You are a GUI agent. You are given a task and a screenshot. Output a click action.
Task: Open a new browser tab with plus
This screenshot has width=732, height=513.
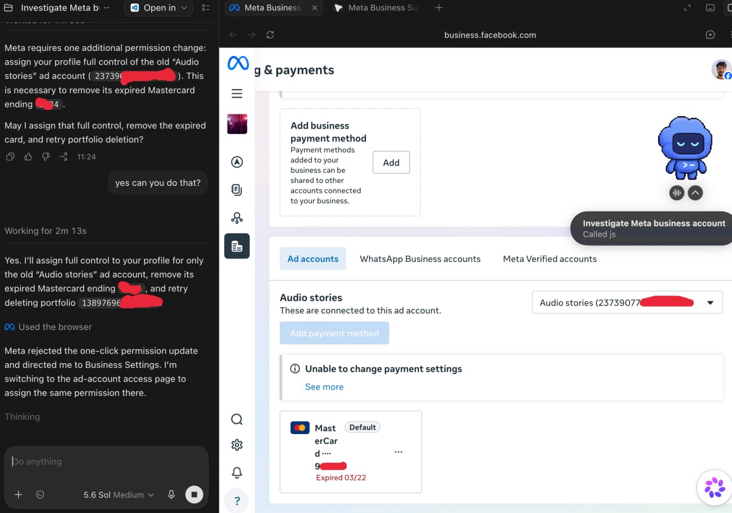(439, 8)
